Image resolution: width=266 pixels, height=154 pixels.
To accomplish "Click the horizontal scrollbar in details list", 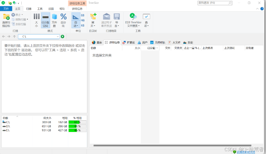I will pos(172,145).
